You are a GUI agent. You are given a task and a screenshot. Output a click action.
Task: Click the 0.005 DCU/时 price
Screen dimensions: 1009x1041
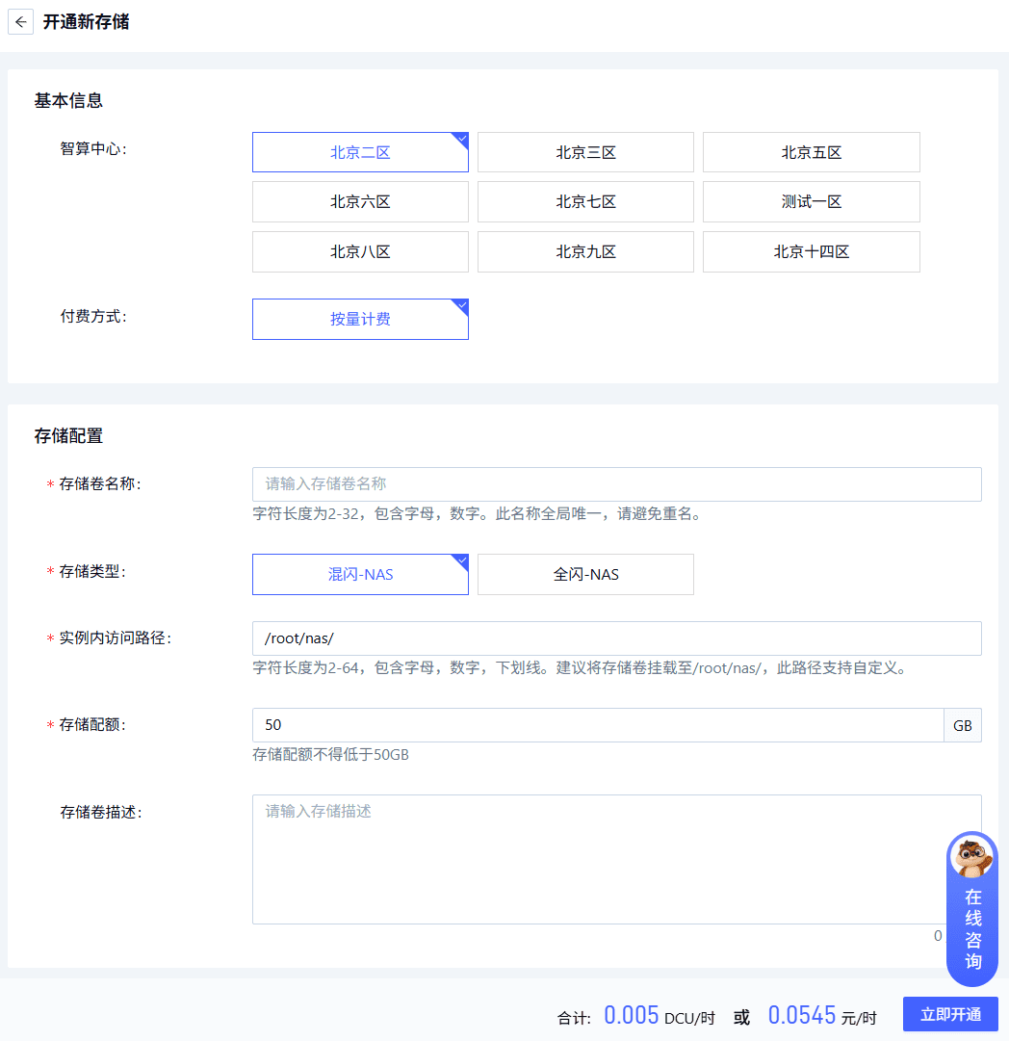[659, 1016]
